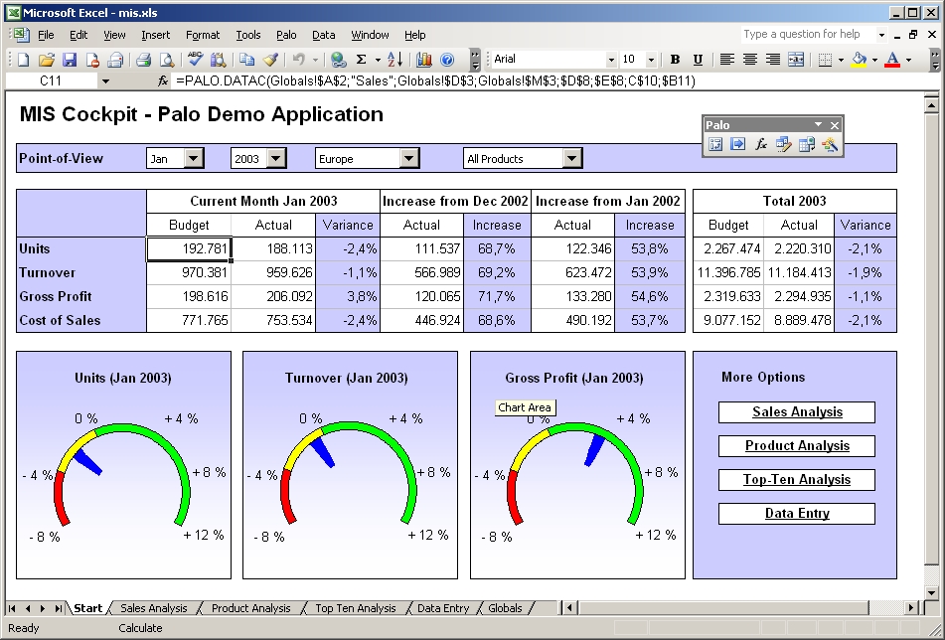Screen dimensions: 945x640
Task: Expand the All Products dropdown
Action: (x=571, y=158)
